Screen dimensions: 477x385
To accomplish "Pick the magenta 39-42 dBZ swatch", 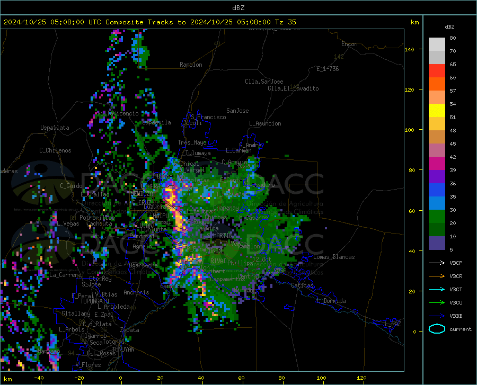I will click(x=437, y=164).
